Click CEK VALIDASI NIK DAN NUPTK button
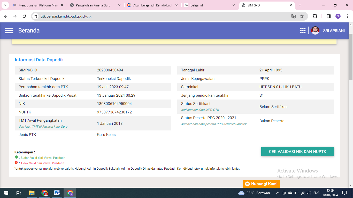The width and height of the screenshot is (353, 198). tap(297, 152)
